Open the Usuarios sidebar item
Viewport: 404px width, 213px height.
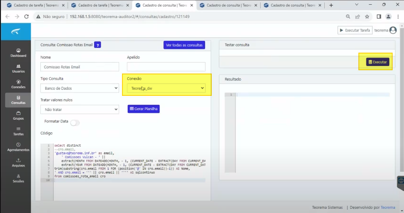pos(19,68)
